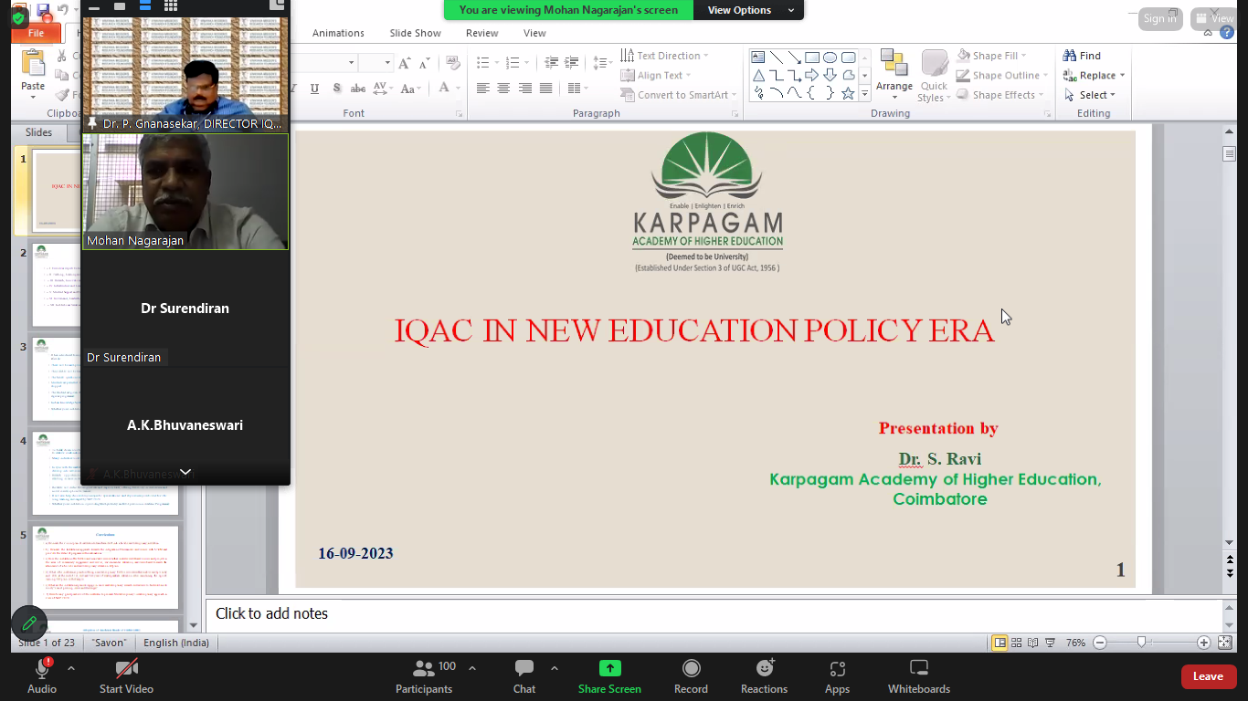The height and width of the screenshot is (701, 1248).
Task: Click the Zoom encryption shield icon
Action: (x=18, y=18)
